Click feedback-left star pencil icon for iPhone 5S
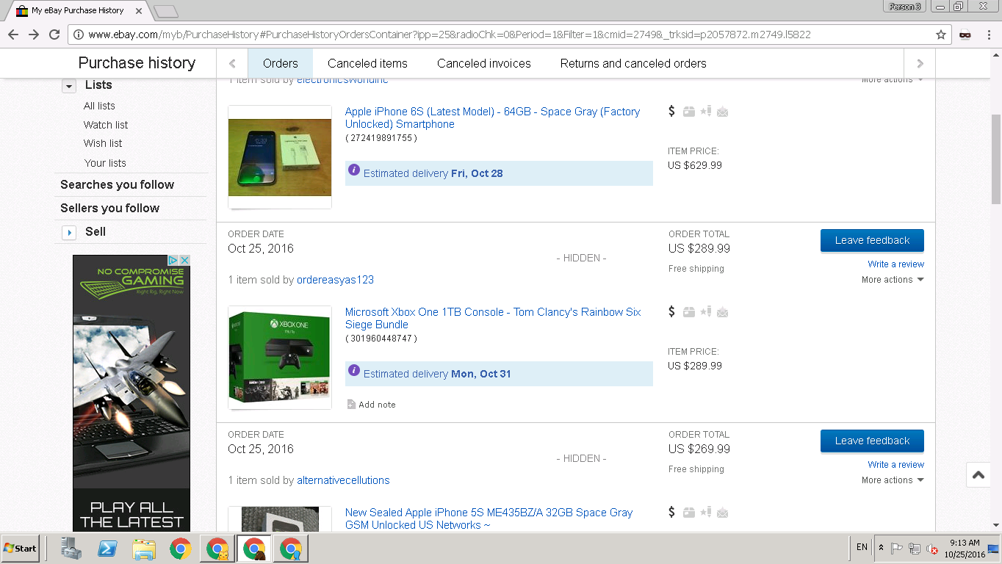The image size is (1002, 564). pos(706,513)
